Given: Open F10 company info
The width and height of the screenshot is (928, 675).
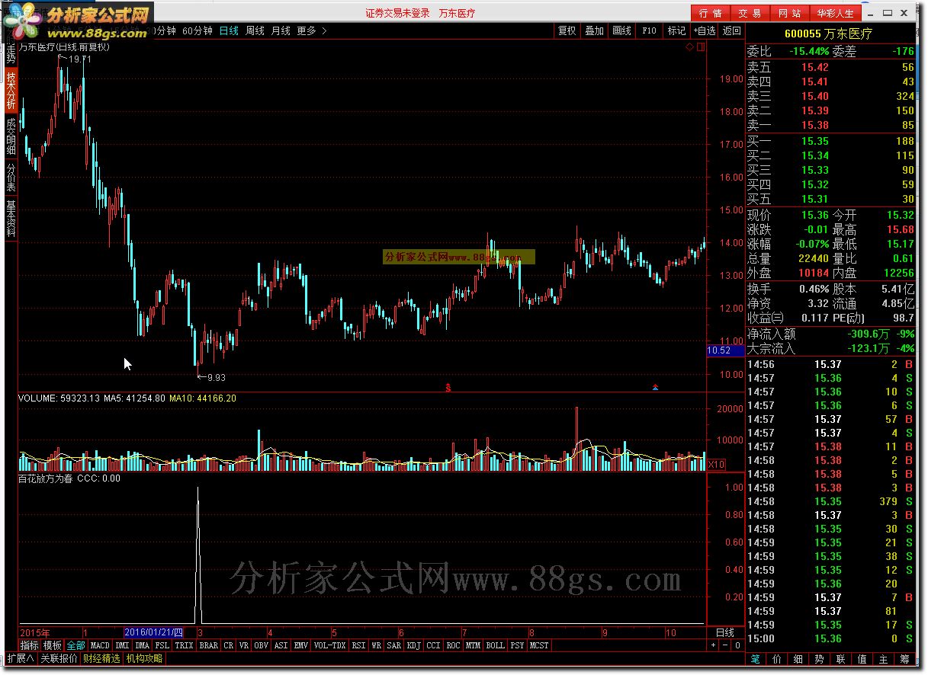Looking at the screenshot, I should 649,31.
